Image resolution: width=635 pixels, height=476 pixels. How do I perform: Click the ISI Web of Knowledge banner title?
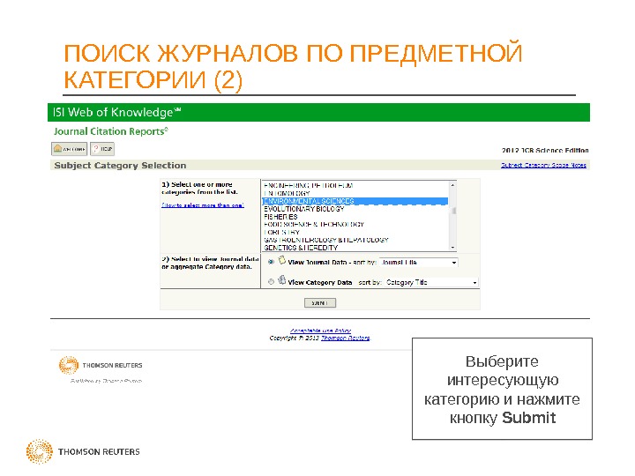pos(116,112)
